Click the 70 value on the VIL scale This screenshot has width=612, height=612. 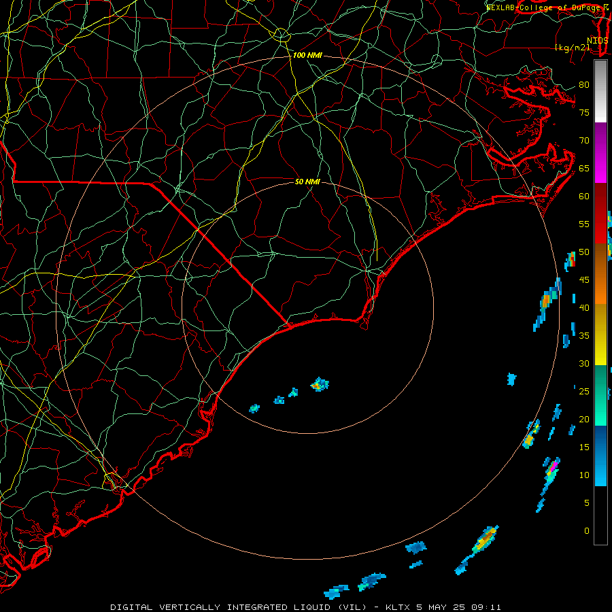click(584, 141)
